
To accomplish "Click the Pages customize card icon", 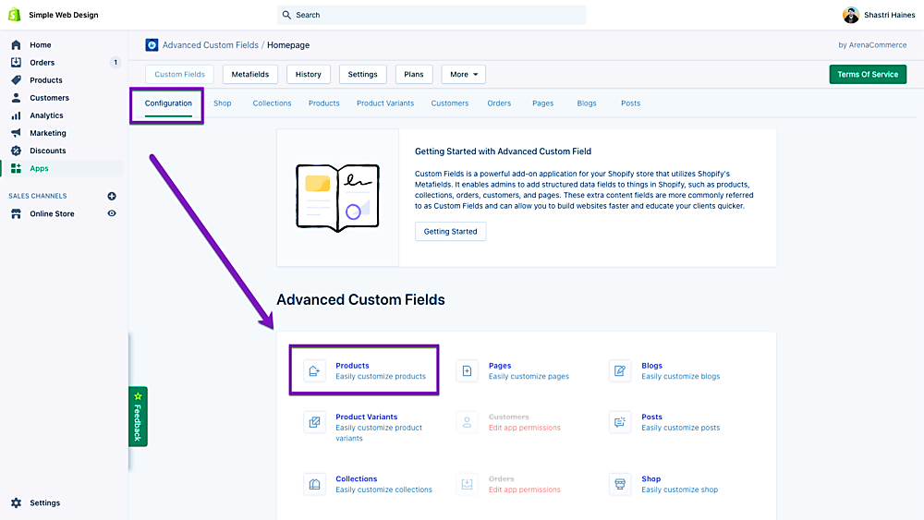I will (468, 371).
